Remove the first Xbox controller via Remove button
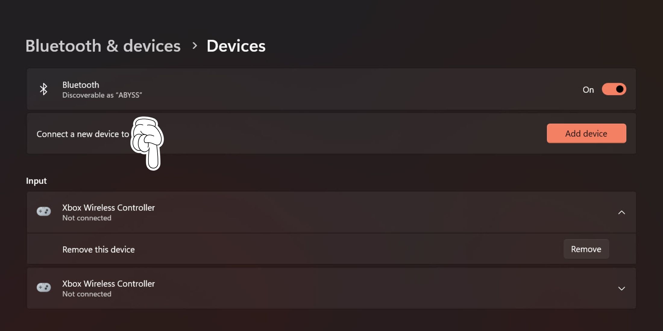The width and height of the screenshot is (663, 331). point(586,249)
